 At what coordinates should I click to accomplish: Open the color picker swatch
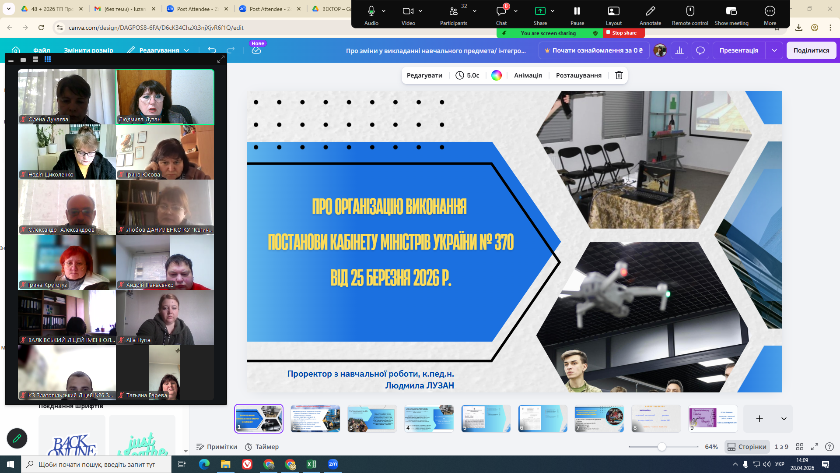click(496, 75)
